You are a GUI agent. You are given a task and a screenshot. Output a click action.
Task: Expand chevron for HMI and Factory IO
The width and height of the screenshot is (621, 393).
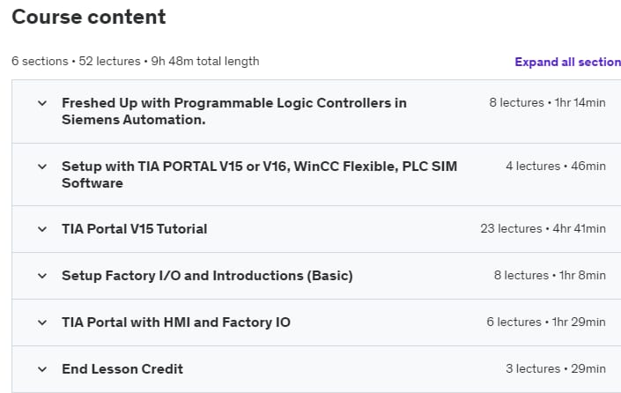[x=41, y=323]
